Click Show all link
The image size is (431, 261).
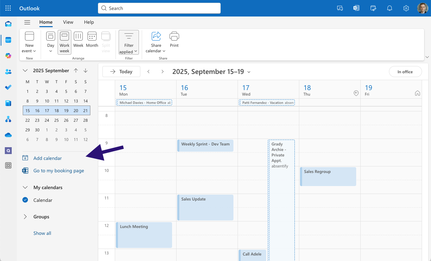[x=42, y=233]
